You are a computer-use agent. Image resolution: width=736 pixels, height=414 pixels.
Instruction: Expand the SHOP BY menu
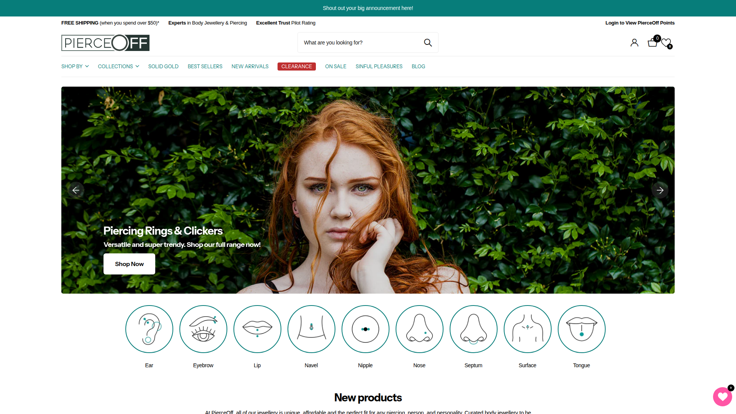pyautogui.click(x=75, y=66)
